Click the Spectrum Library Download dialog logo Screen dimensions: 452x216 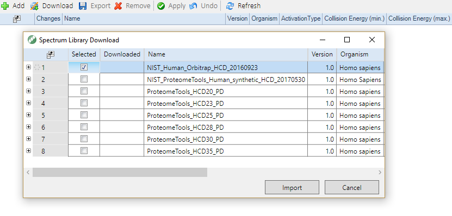click(x=32, y=40)
